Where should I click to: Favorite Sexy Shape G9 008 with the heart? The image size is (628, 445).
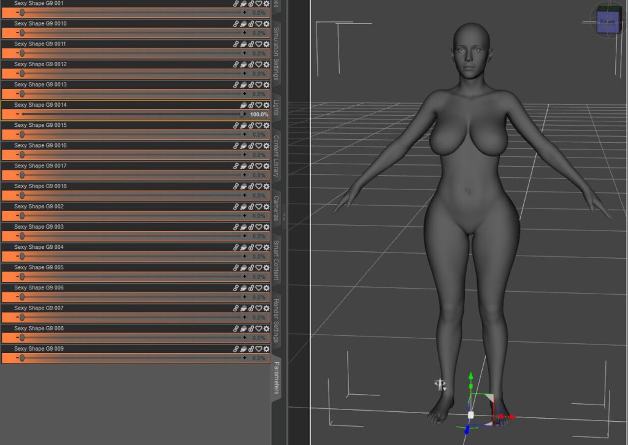click(x=259, y=329)
